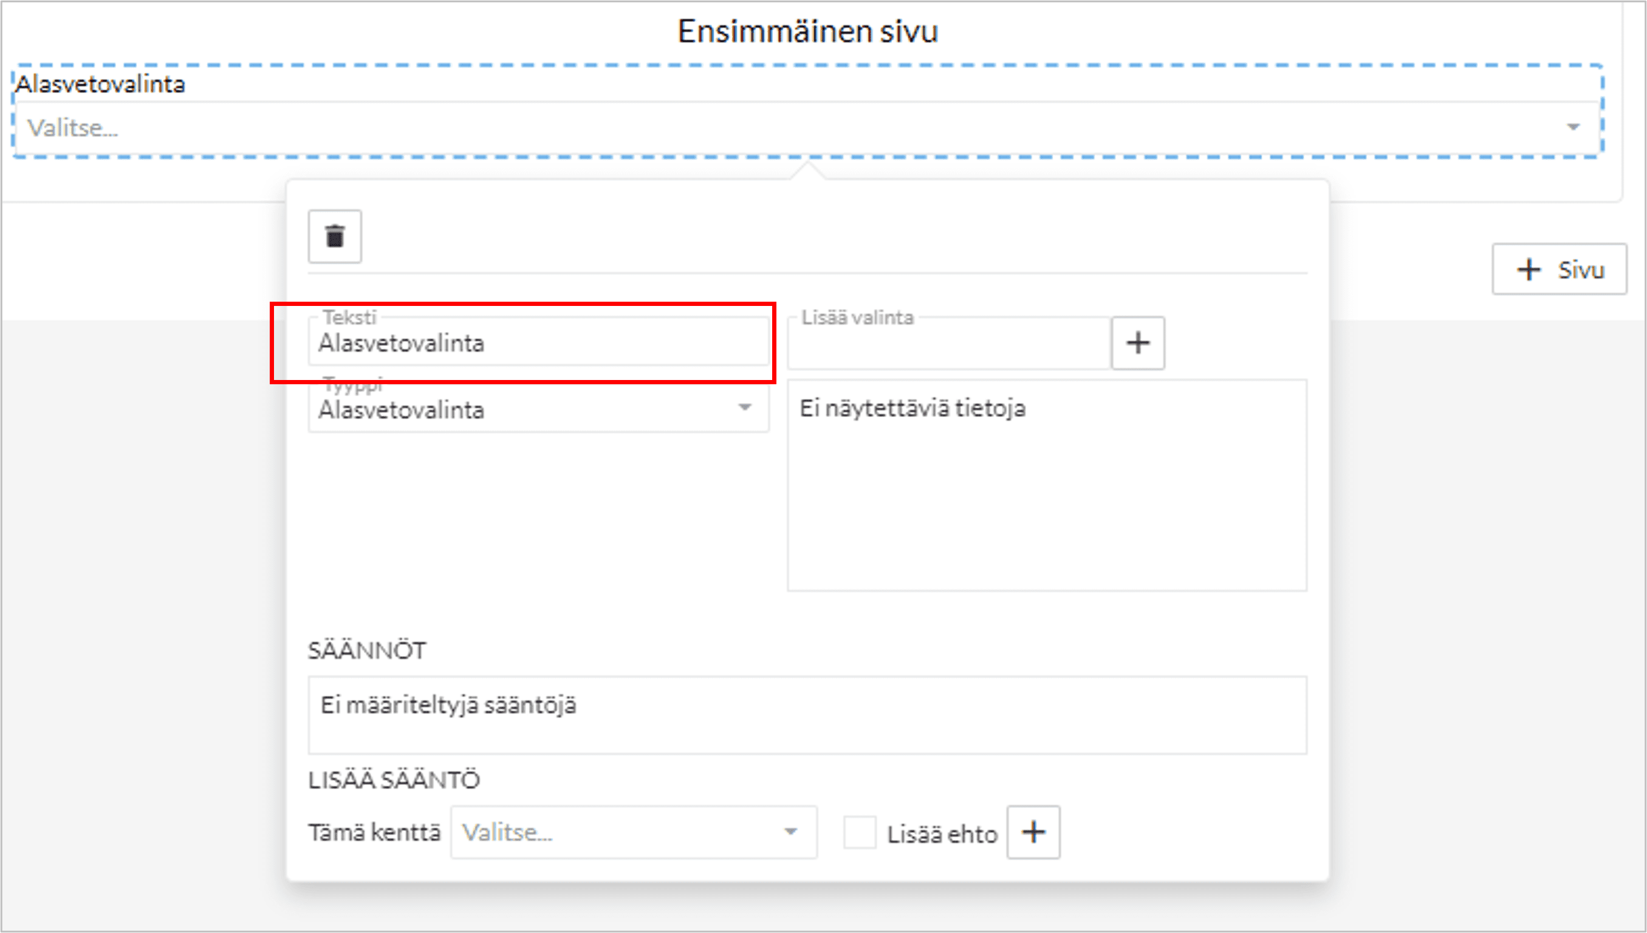Click the Ensimmäinen sivu page title
The height and width of the screenshot is (933, 1647).
coord(807,32)
